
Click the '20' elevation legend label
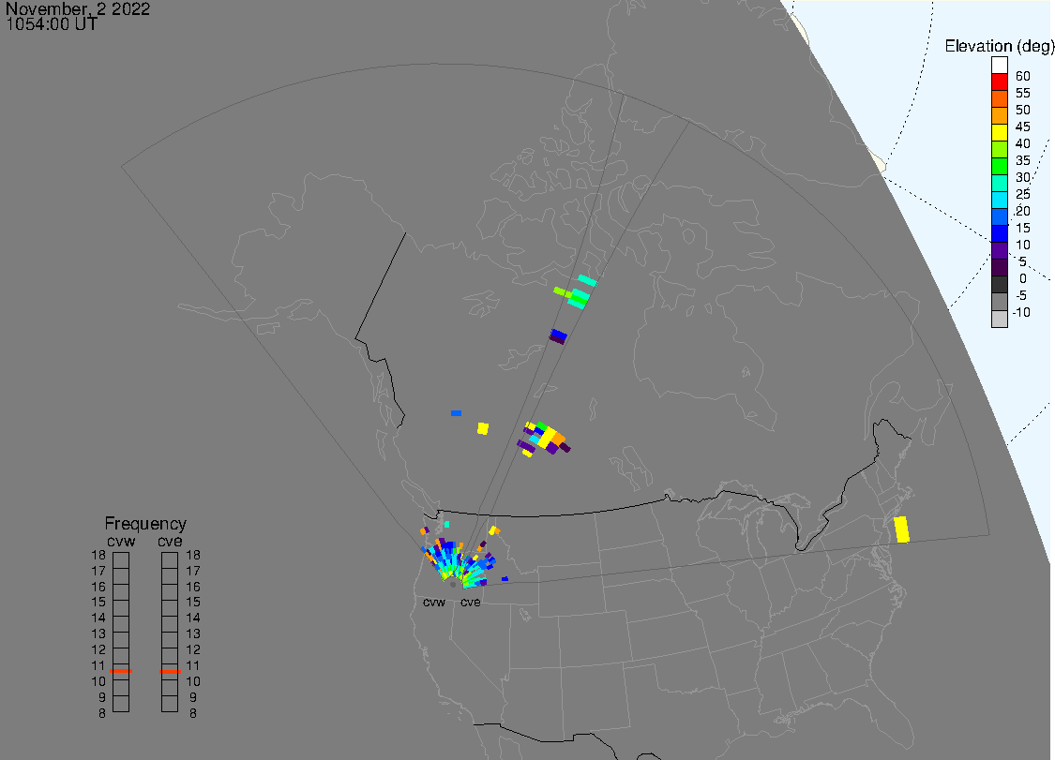[1023, 211]
